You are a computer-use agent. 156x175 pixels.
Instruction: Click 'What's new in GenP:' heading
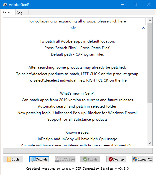click(77, 93)
